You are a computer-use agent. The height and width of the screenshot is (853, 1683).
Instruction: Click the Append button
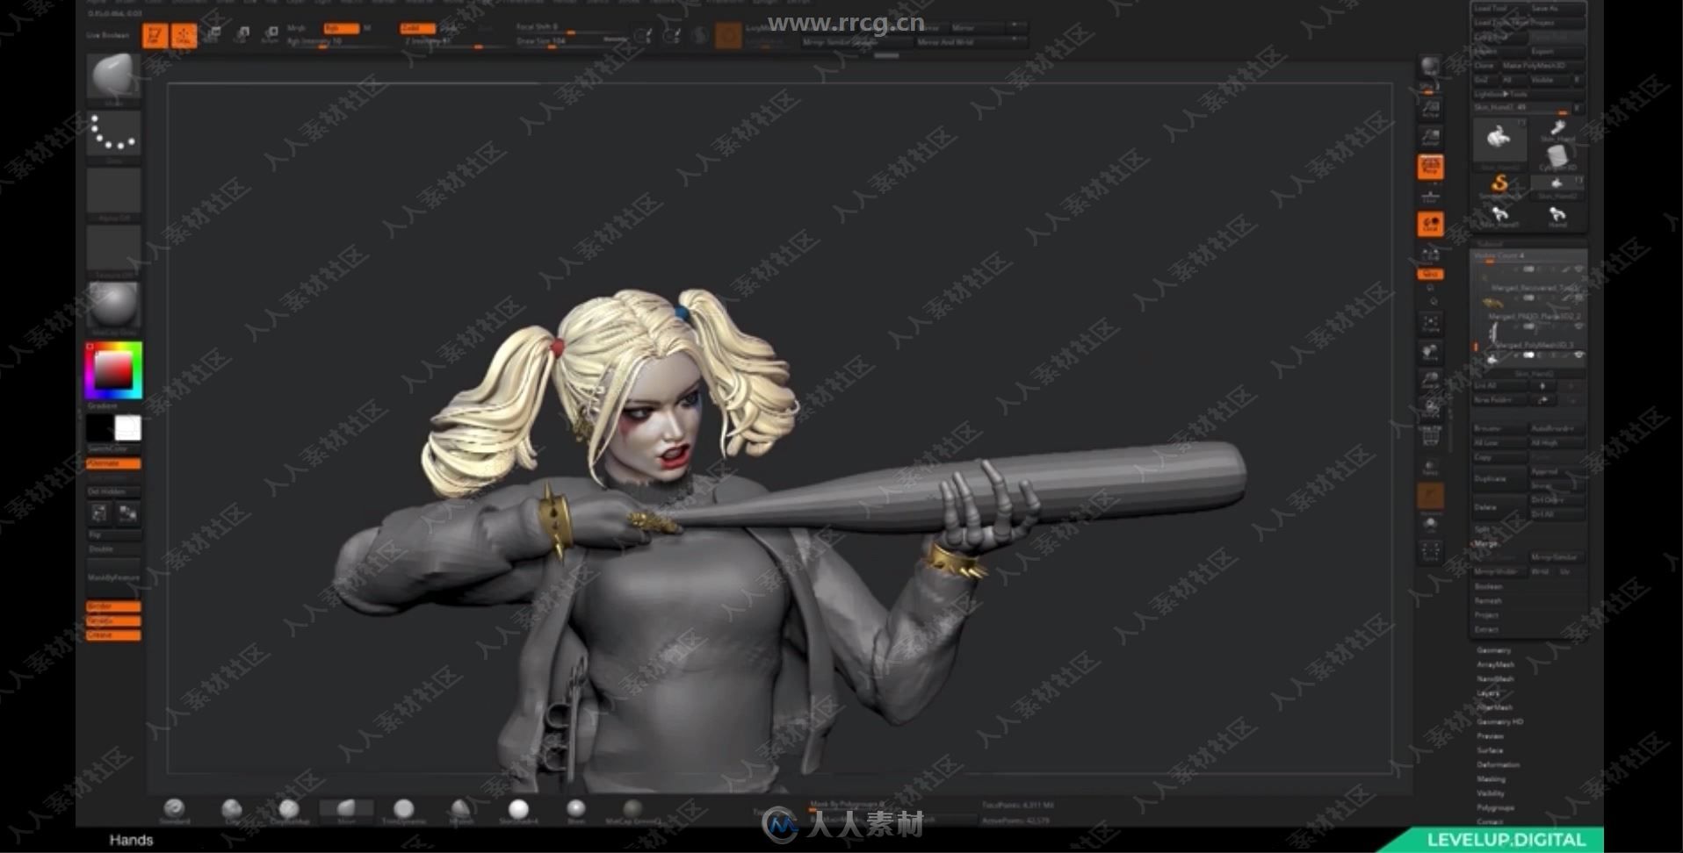point(1557,471)
